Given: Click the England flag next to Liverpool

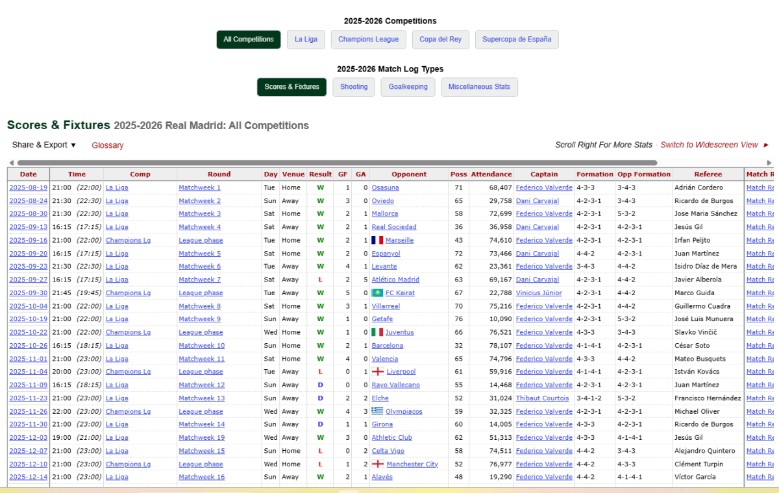Looking at the screenshot, I should point(377,372).
